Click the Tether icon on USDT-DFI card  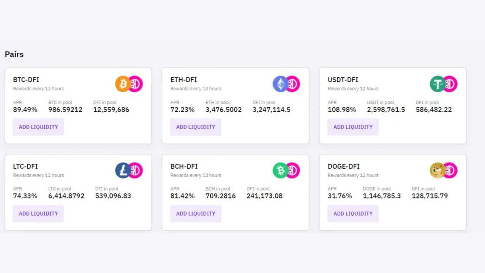point(438,84)
